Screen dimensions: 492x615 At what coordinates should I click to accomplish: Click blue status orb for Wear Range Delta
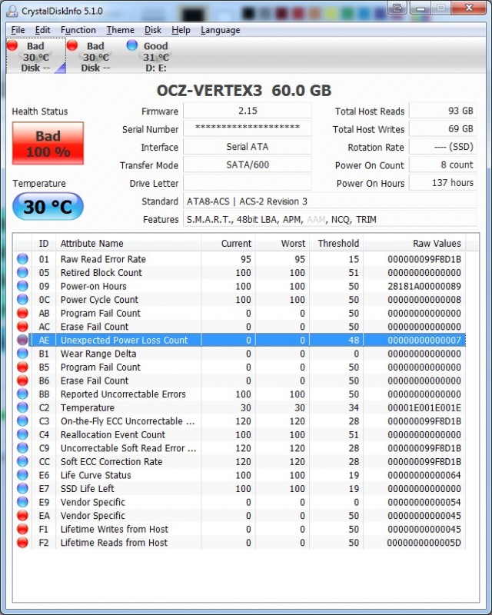pyautogui.click(x=23, y=354)
